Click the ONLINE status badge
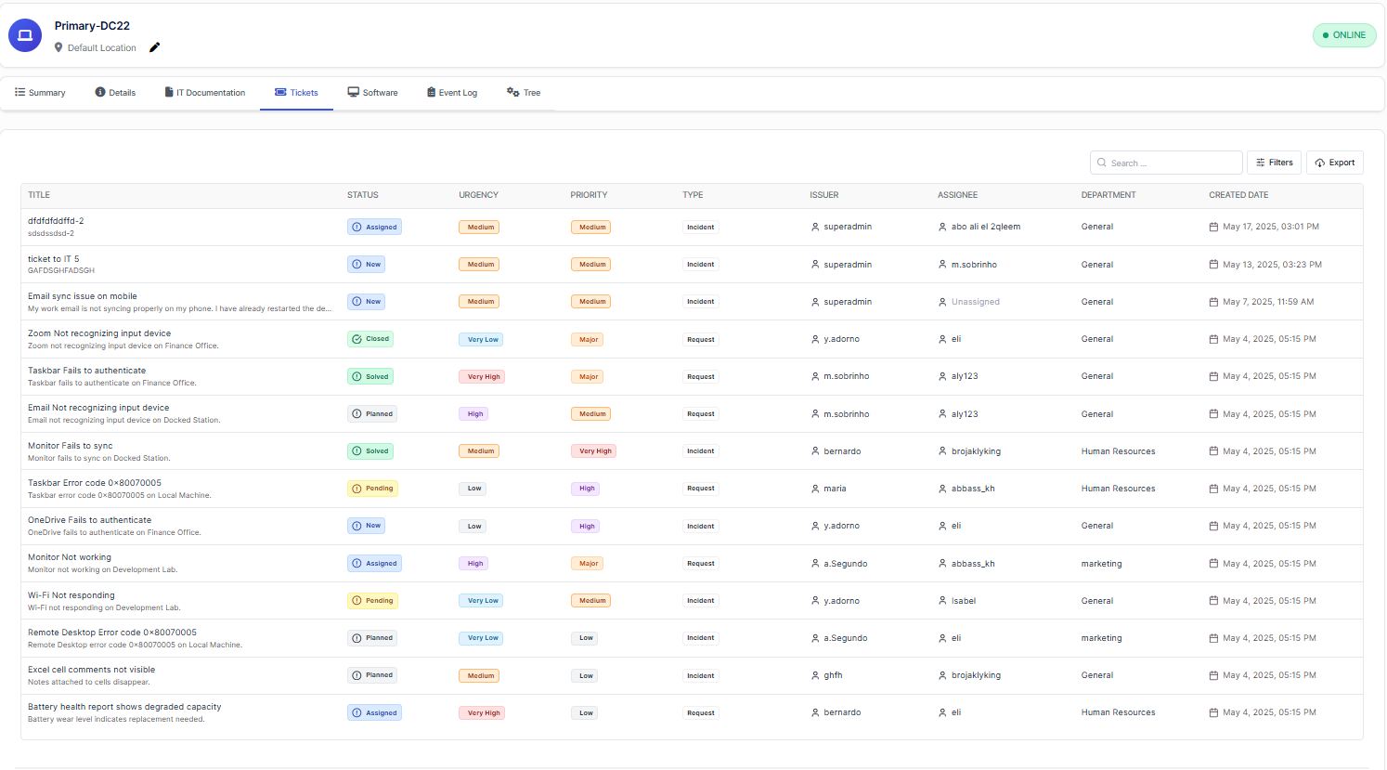Viewport: 1387px width, 770px height. pos(1344,35)
